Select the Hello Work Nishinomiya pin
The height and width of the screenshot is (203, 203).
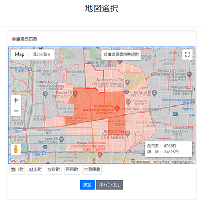(129, 102)
